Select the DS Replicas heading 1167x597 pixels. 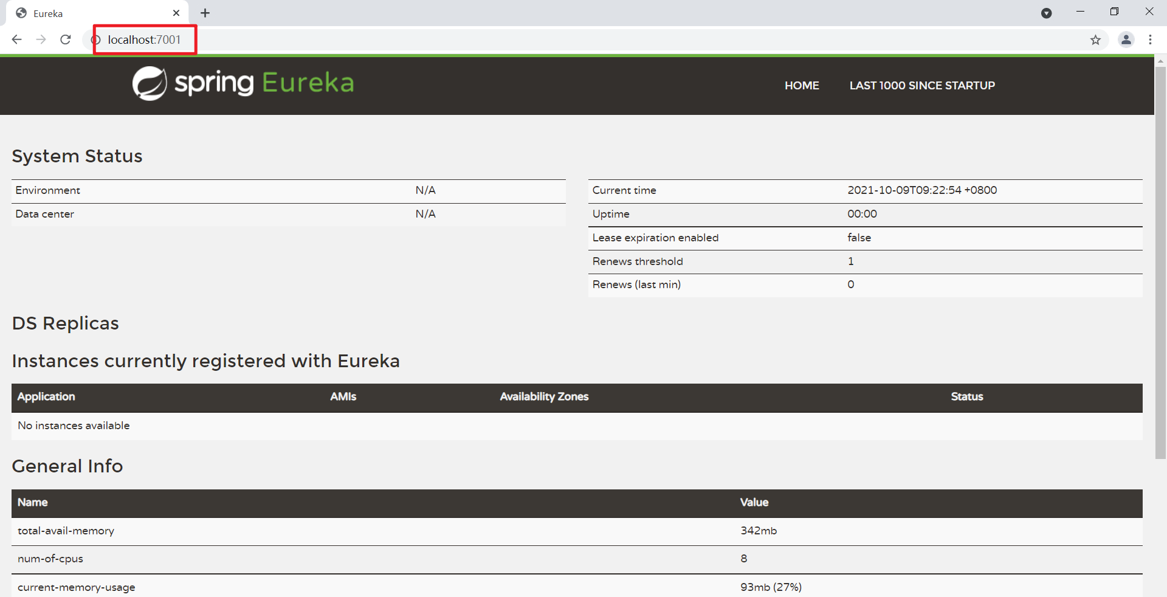point(66,323)
